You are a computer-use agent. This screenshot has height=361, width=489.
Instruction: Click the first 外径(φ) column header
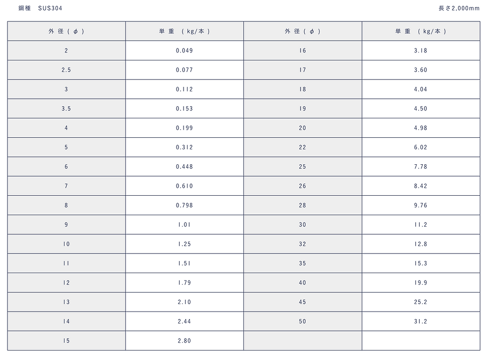(x=66, y=31)
